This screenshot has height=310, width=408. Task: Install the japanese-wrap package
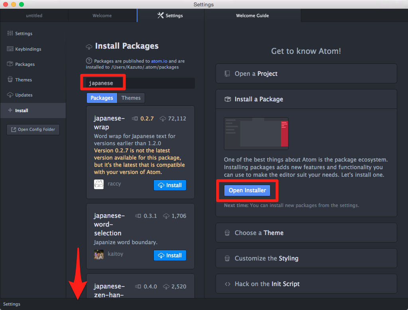pos(170,185)
